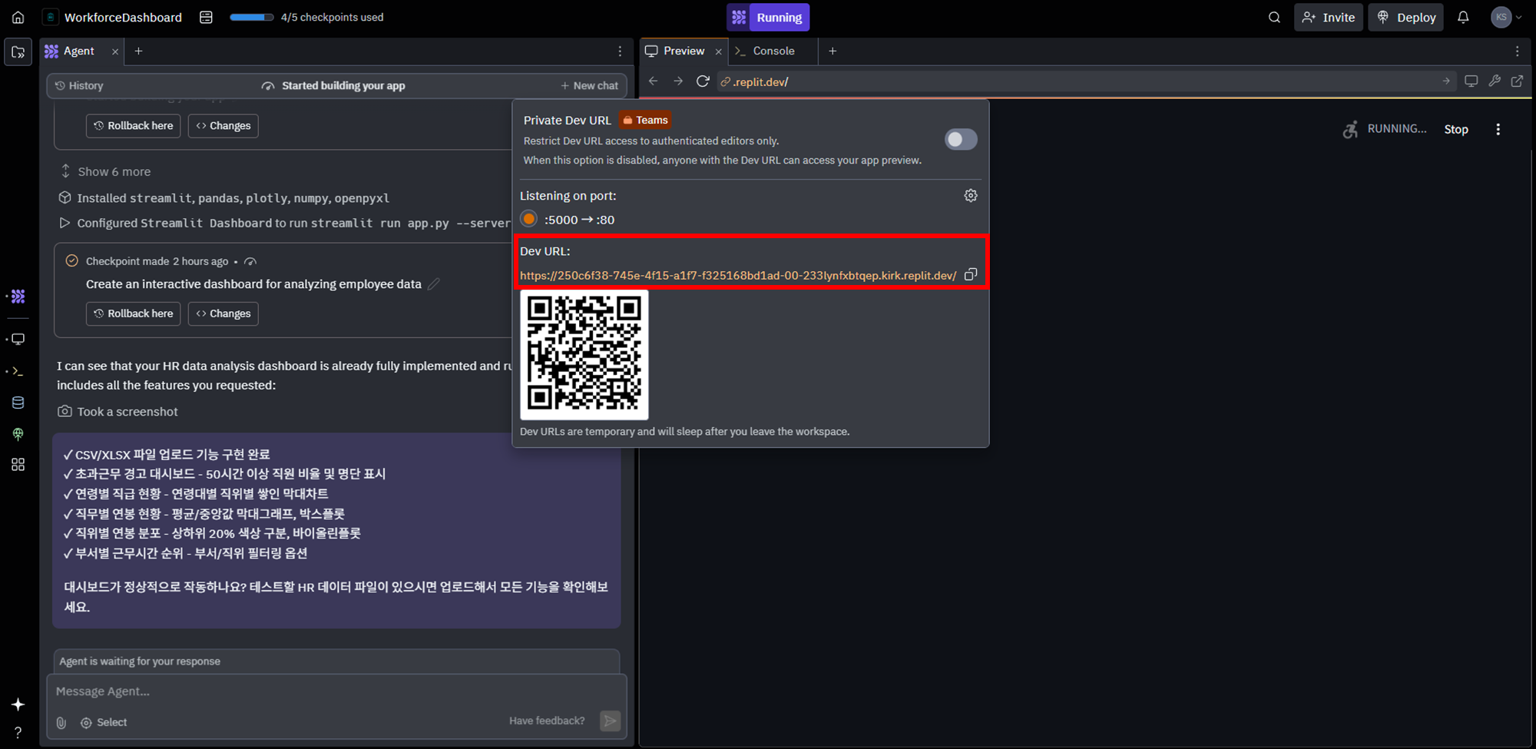This screenshot has width=1536, height=749.
Task: Open the Preview tool in left sidebar
Action: (x=18, y=339)
